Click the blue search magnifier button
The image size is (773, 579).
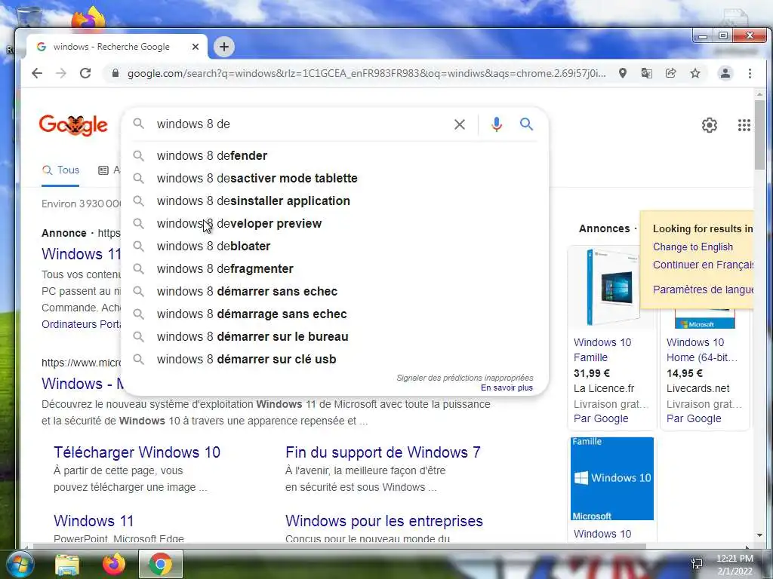tap(526, 124)
